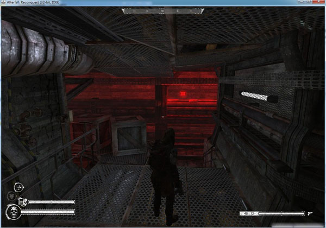Image resolution: width=326 pixels, height=228 pixels.
Task: Click the player character
Action: point(165,176)
